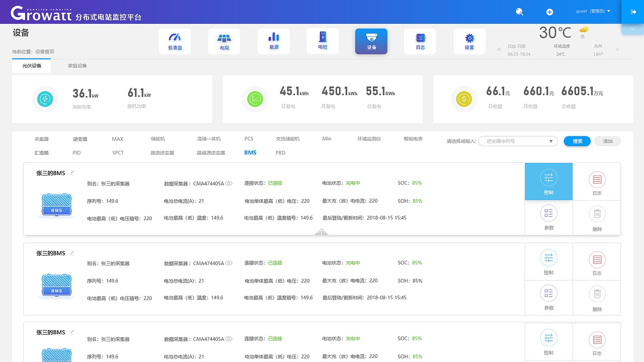Open the 设备 device nav icon
Image resolution: width=644 pixels, height=362 pixels.
(x=371, y=41)
